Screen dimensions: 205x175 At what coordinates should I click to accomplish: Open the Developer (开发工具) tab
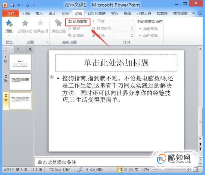(x=144, y=13)
